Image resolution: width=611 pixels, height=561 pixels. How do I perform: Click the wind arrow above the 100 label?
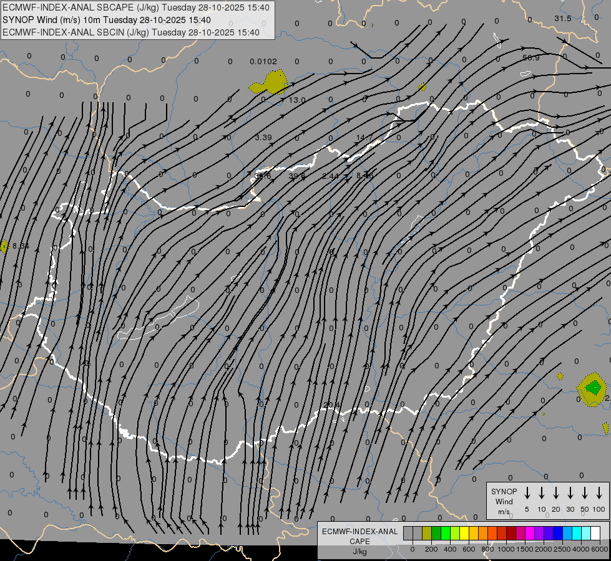pos(599,493)
